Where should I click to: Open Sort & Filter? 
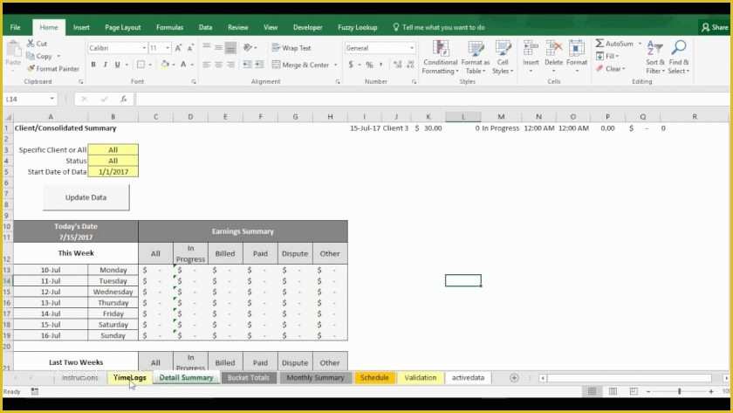655,57
